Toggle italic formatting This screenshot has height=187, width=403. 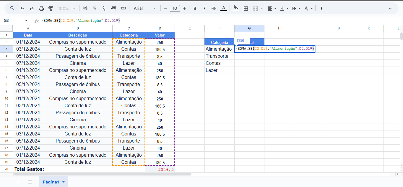tap(204, 9)
